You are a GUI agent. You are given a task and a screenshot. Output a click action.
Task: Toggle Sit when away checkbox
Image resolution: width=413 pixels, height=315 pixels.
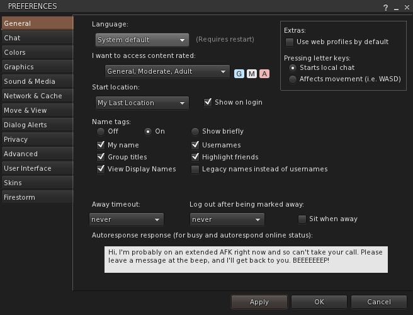click(303, 219)
